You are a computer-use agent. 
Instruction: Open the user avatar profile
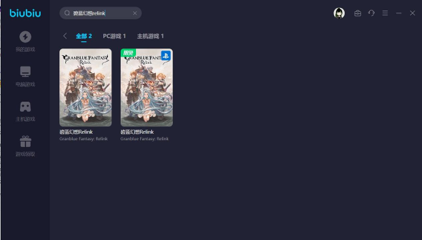pos(339,13)
